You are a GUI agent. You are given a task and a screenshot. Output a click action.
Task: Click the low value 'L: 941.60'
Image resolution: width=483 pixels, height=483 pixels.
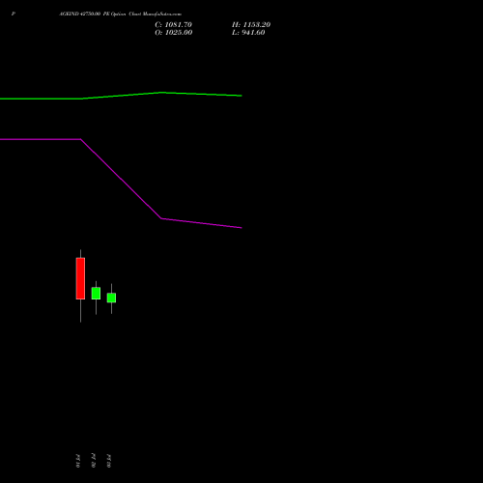click(248, 33)
